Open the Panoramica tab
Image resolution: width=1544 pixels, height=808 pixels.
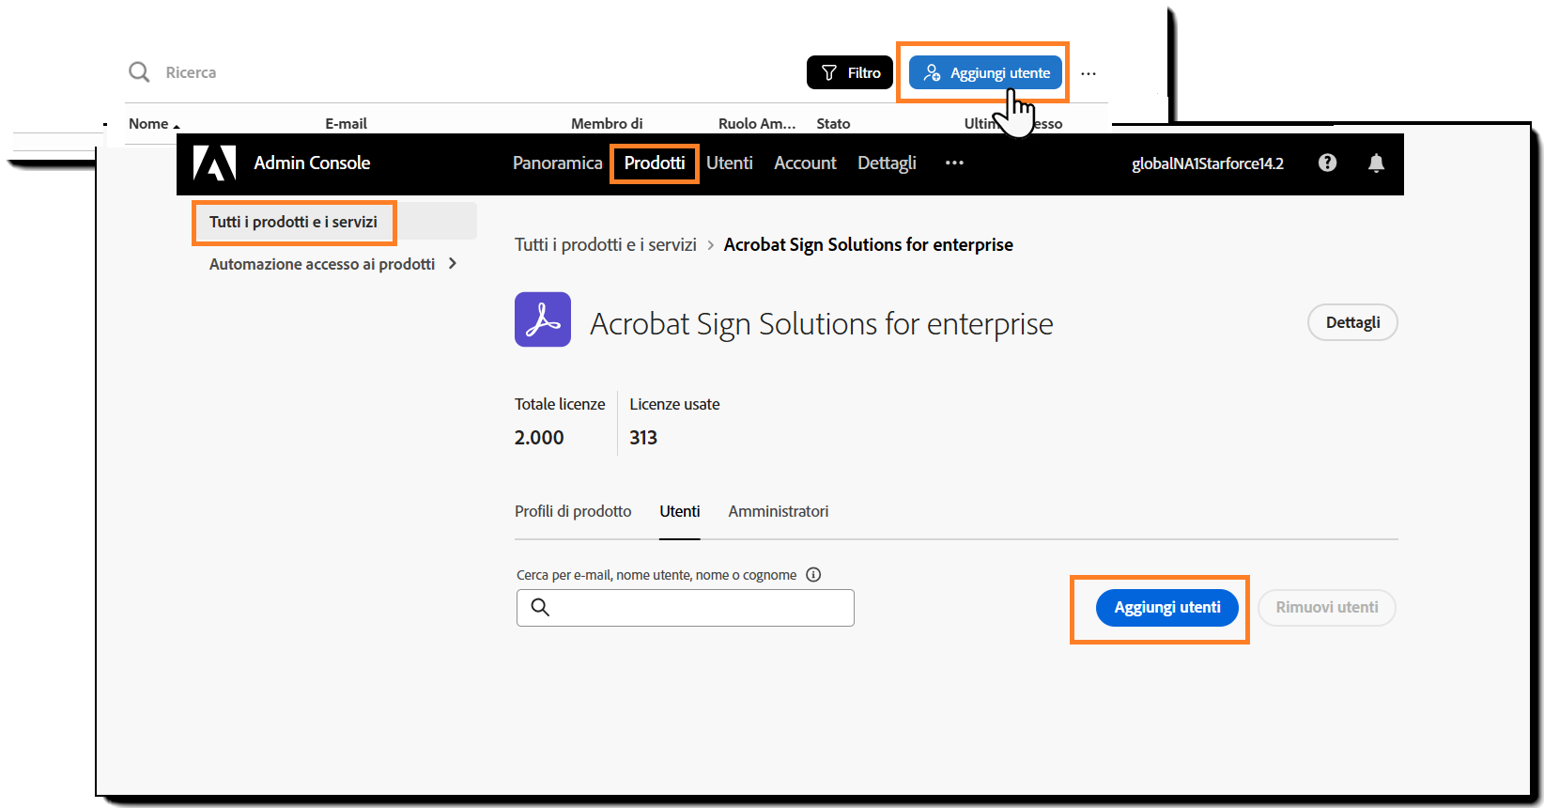tap(557, 163)
